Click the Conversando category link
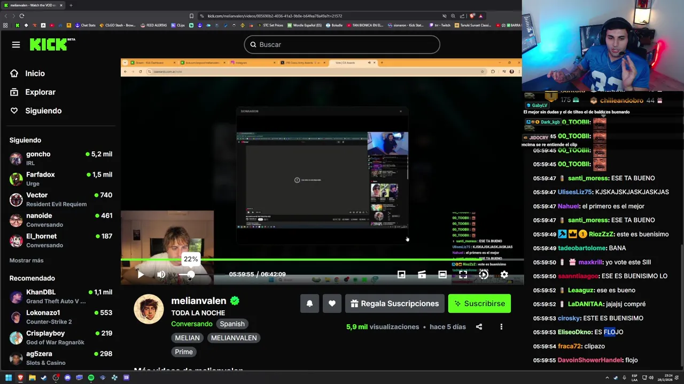 point(192,324)
